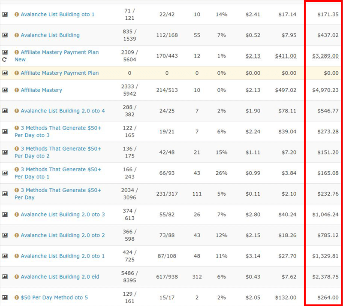Open $50 Per Day Method oto 5 link
Viewport: 343px width, 306px height.
(x=54, y=297)
